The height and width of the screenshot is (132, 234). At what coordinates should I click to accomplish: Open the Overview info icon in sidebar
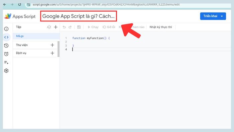pyautogui.click(x=6, y=29)
